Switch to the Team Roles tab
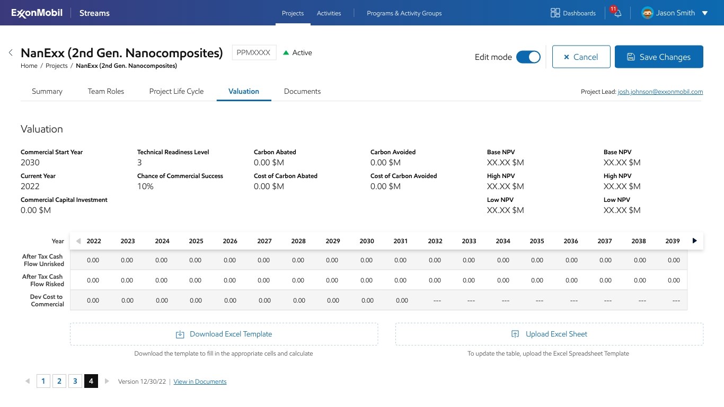 click(x=106, y=91)
